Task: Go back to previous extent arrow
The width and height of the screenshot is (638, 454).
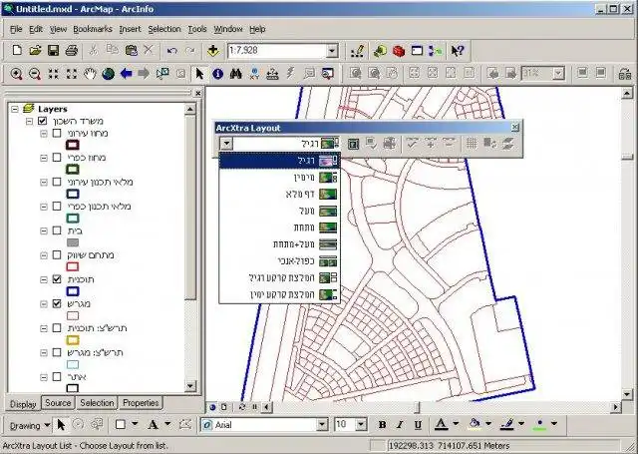Action: point(127,74)
